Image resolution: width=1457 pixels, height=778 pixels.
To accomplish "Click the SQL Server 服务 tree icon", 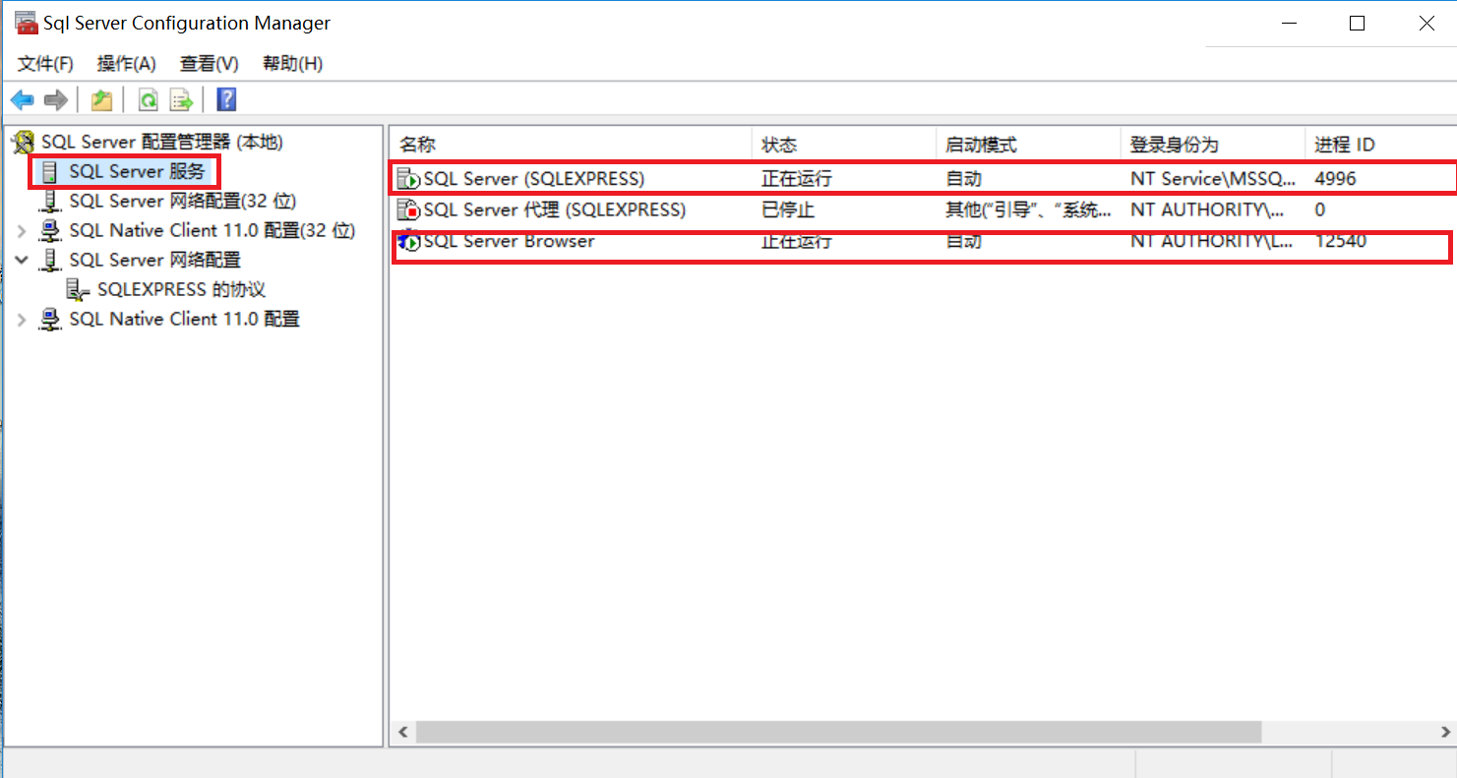I will [x=49, y=172].
